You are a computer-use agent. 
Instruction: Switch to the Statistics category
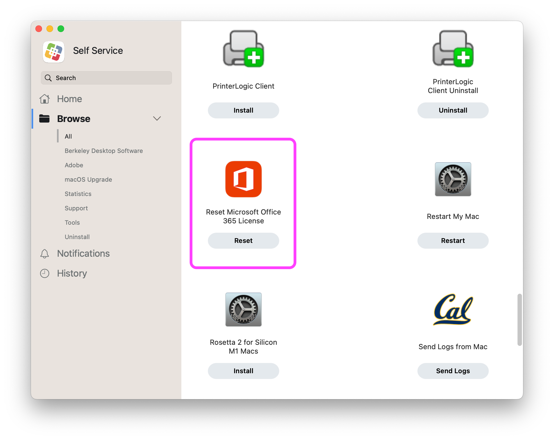(78, 194)
